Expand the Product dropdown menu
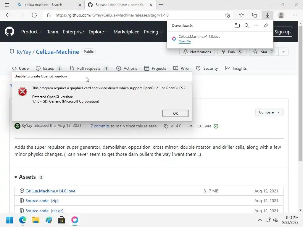Viewport: 303px width, 227px height. tap(32, 32)
